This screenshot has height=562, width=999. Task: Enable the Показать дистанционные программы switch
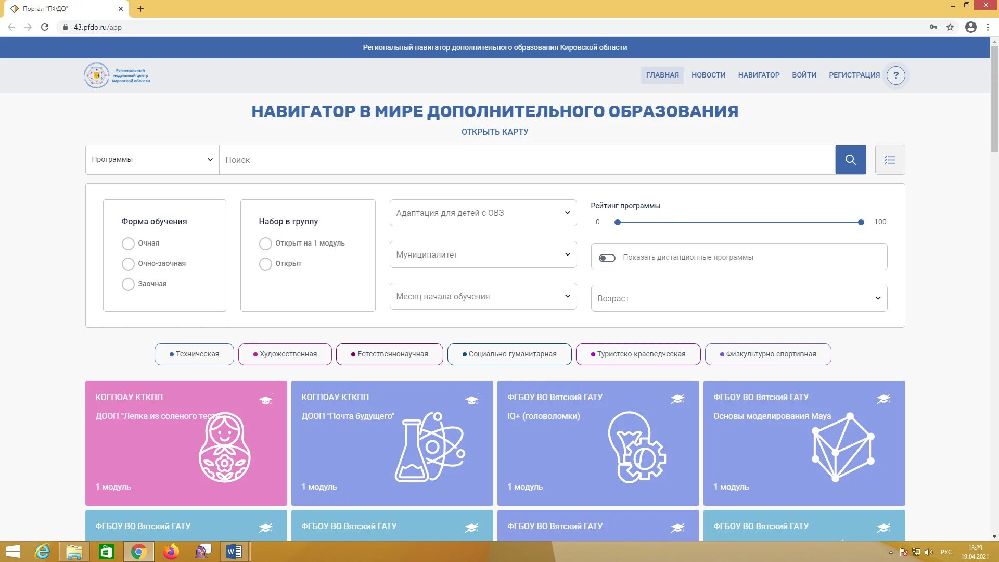pos(607,258)
